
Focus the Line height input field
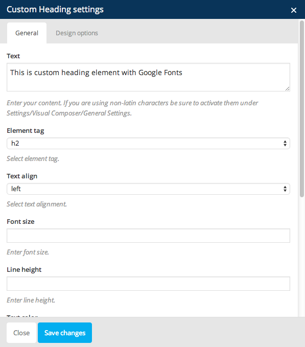tap(148, 284)
